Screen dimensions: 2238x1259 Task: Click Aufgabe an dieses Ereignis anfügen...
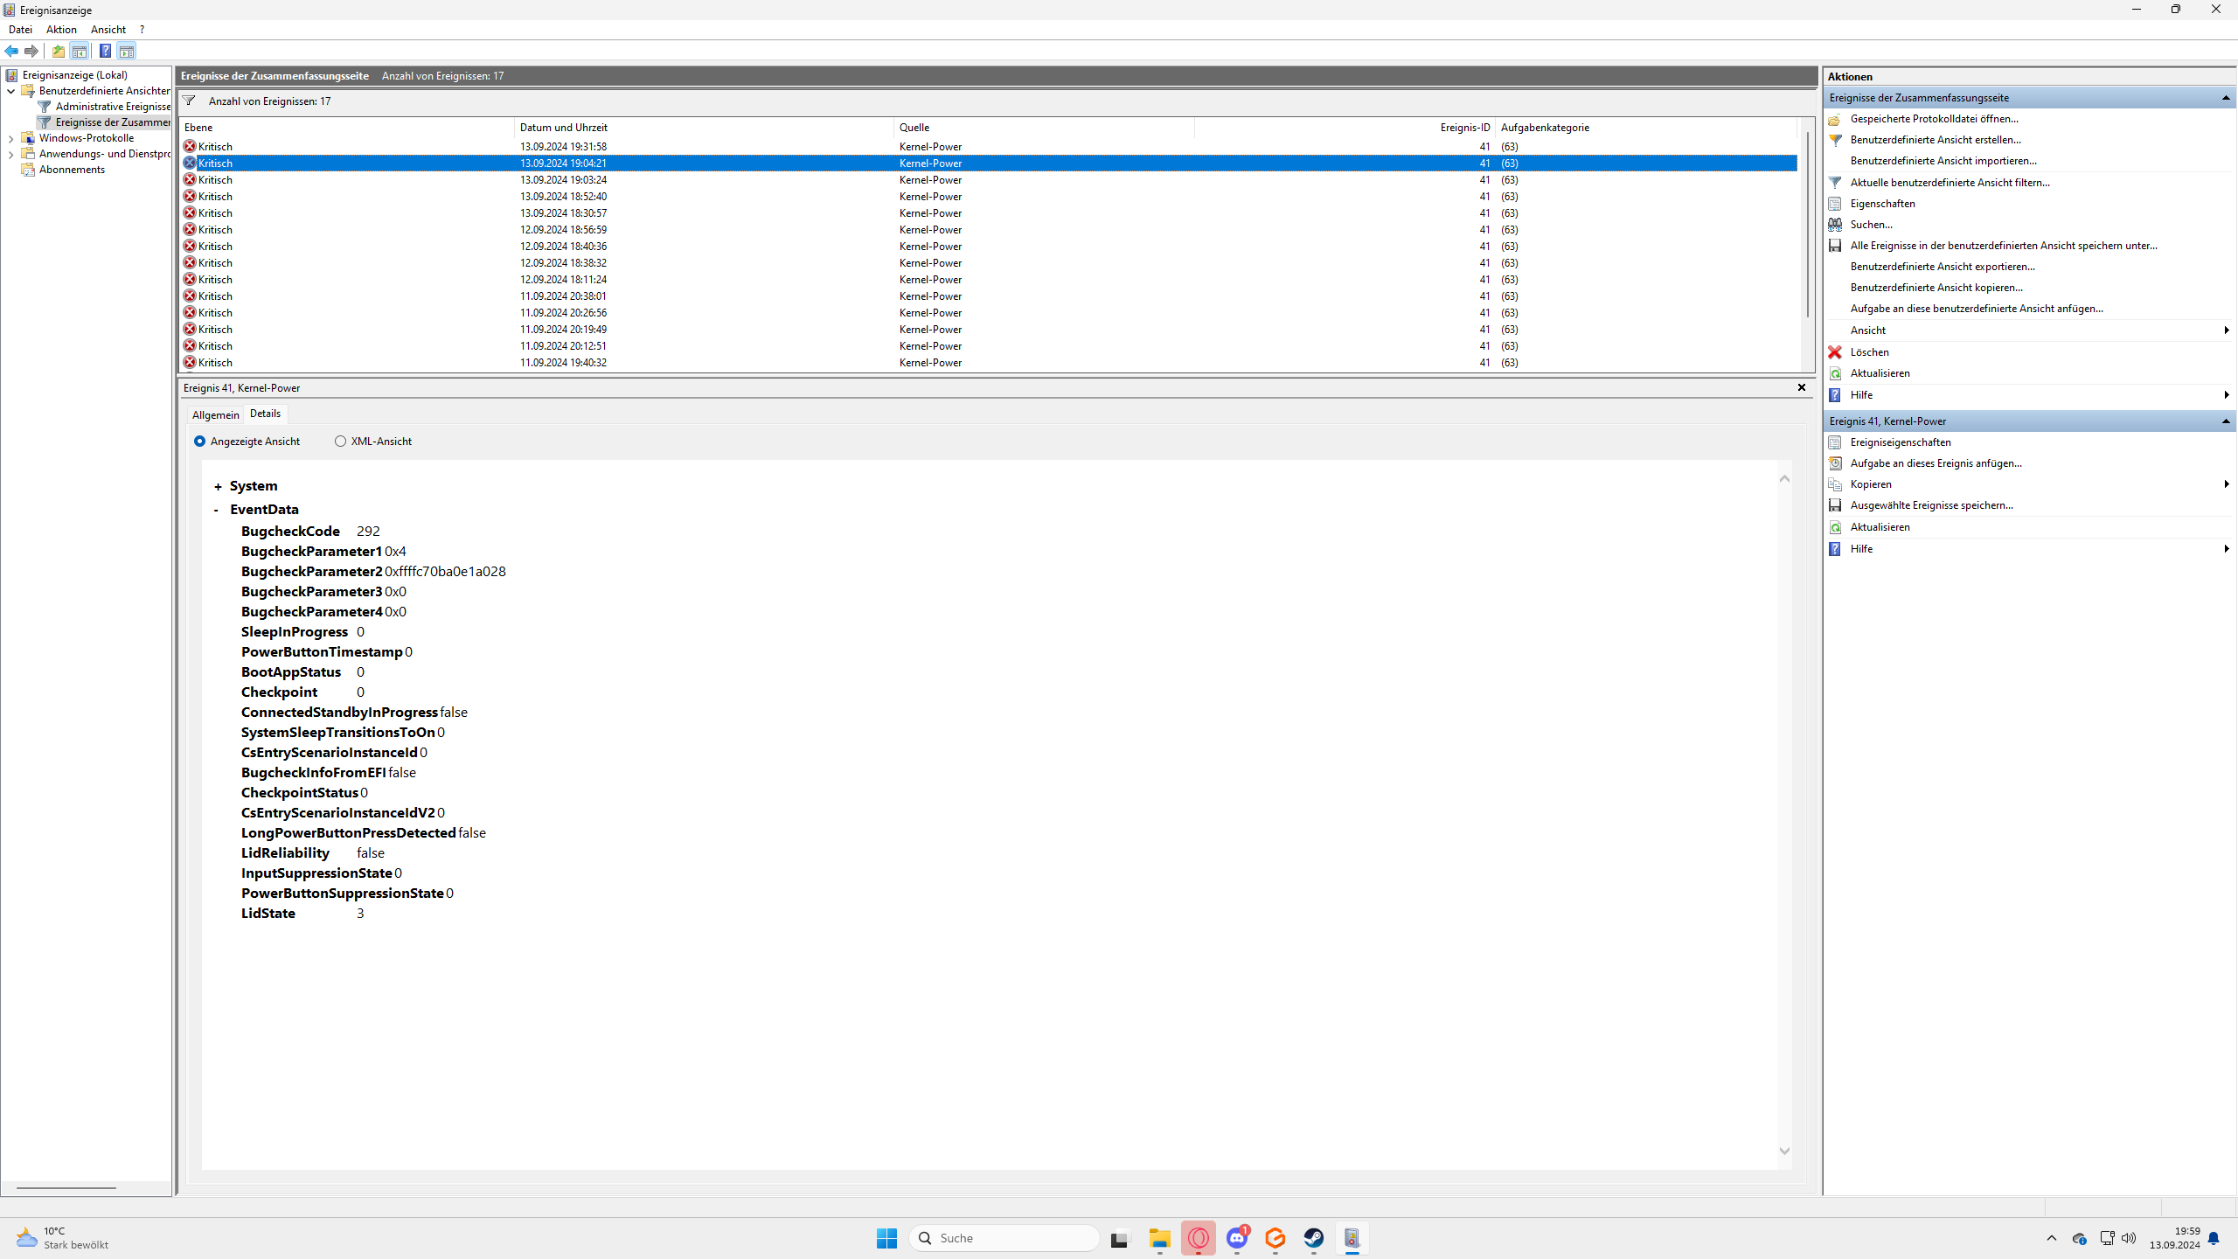coord(1936,463)
